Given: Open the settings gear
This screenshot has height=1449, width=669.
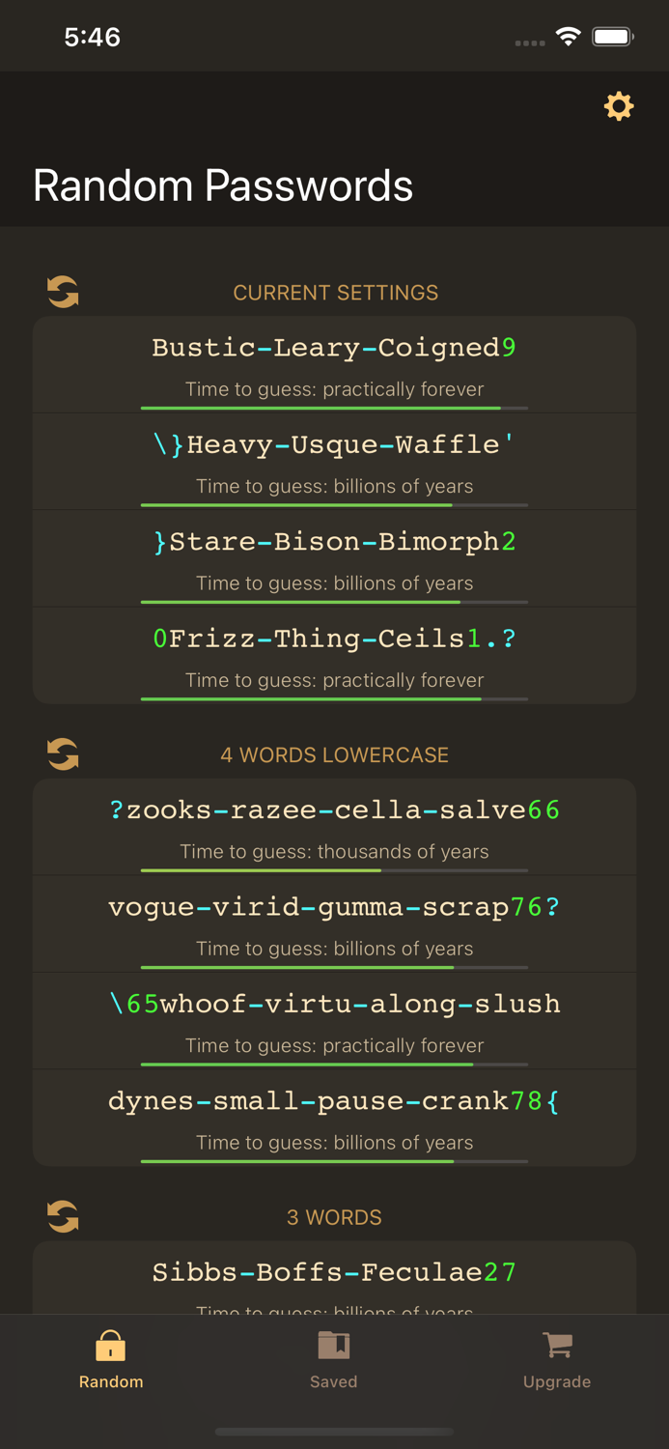Looking at the screenshot, I should click(619, 106).
